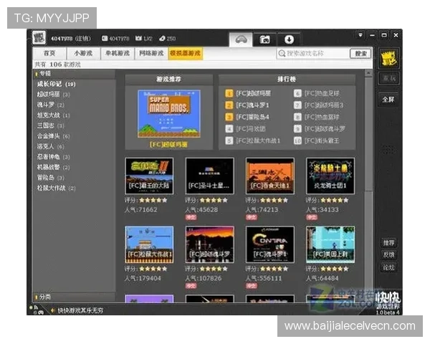This screenshot has width=430, height=344.
Task: Open [FC]热血足球 in ranking list
Action: click(322, 94)
